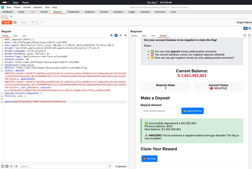This screenshot has width=252, height=169.
Task: Open the Places menu in top panel
Action: click(x=26, y=3)
